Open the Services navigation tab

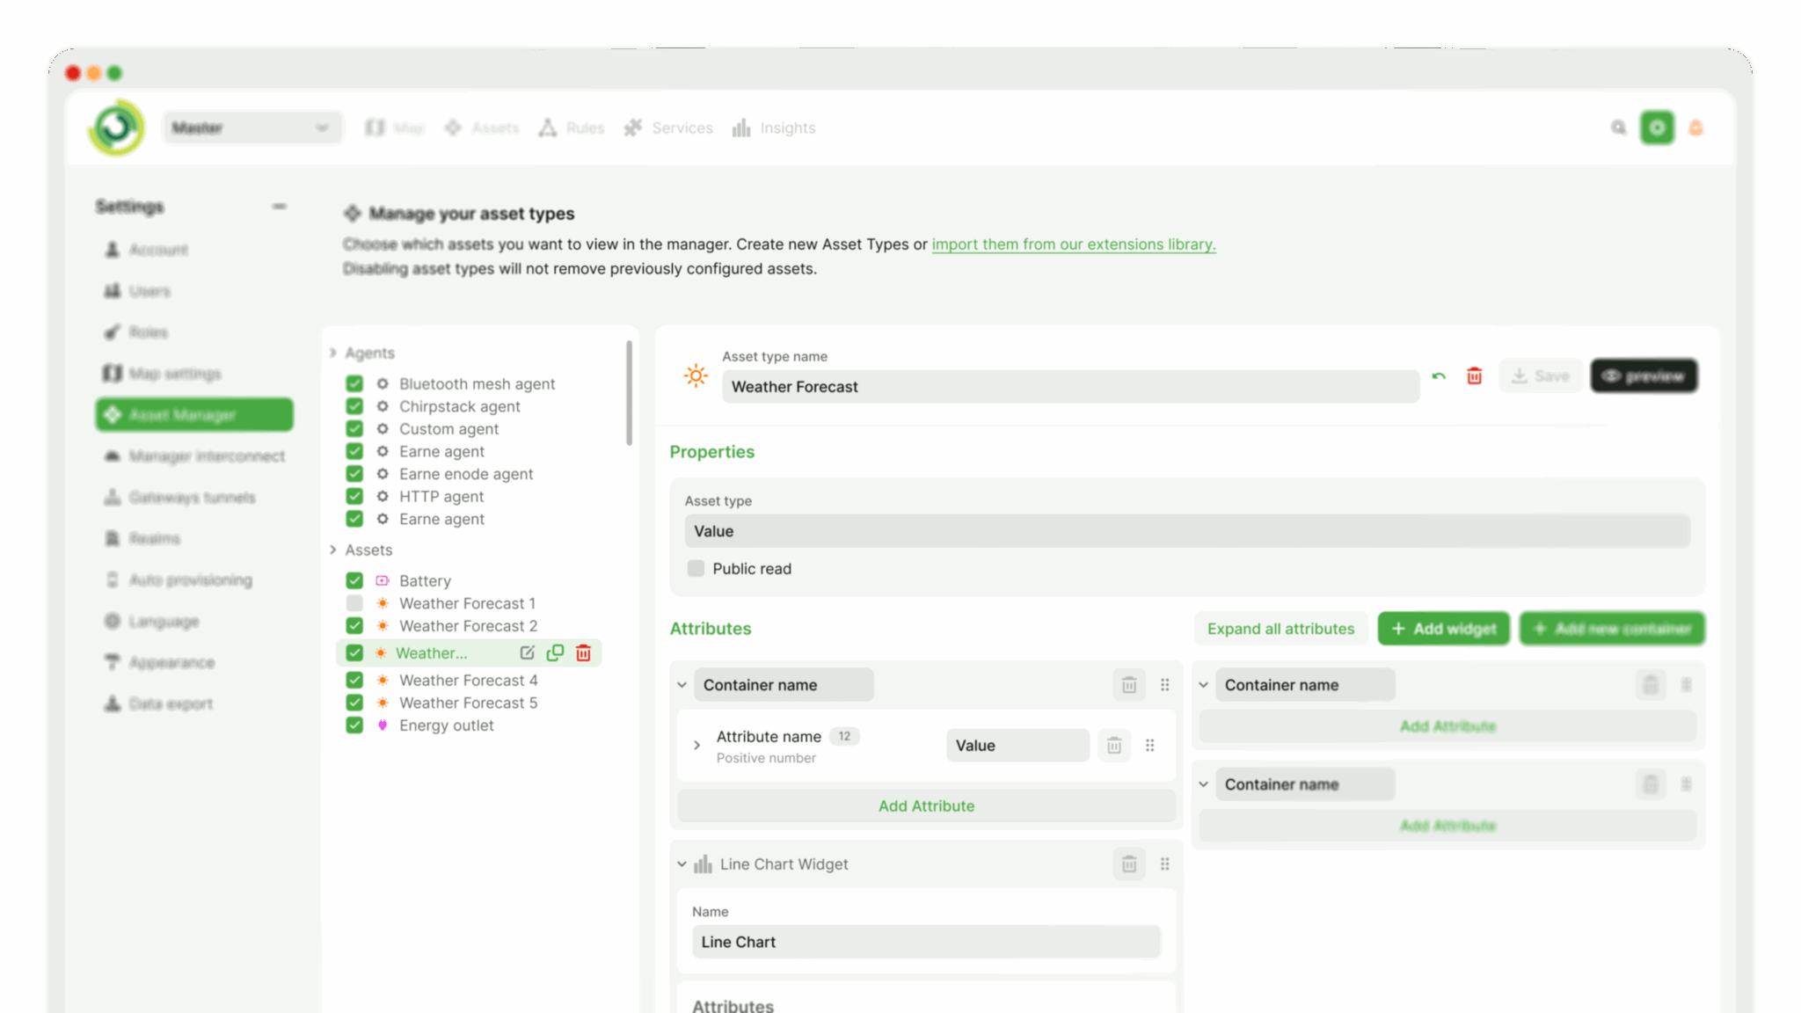coord(668,128)
